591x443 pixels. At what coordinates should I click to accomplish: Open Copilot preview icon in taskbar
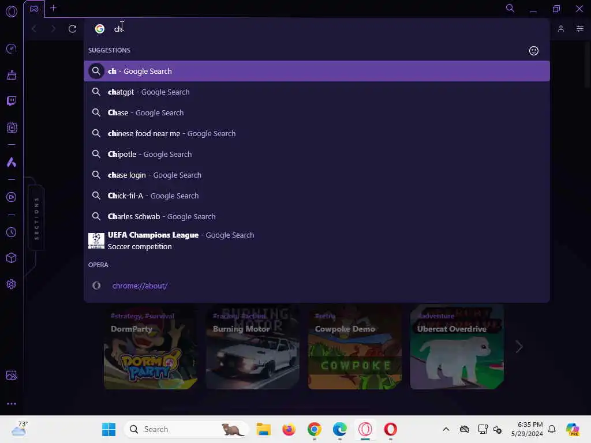573,429
